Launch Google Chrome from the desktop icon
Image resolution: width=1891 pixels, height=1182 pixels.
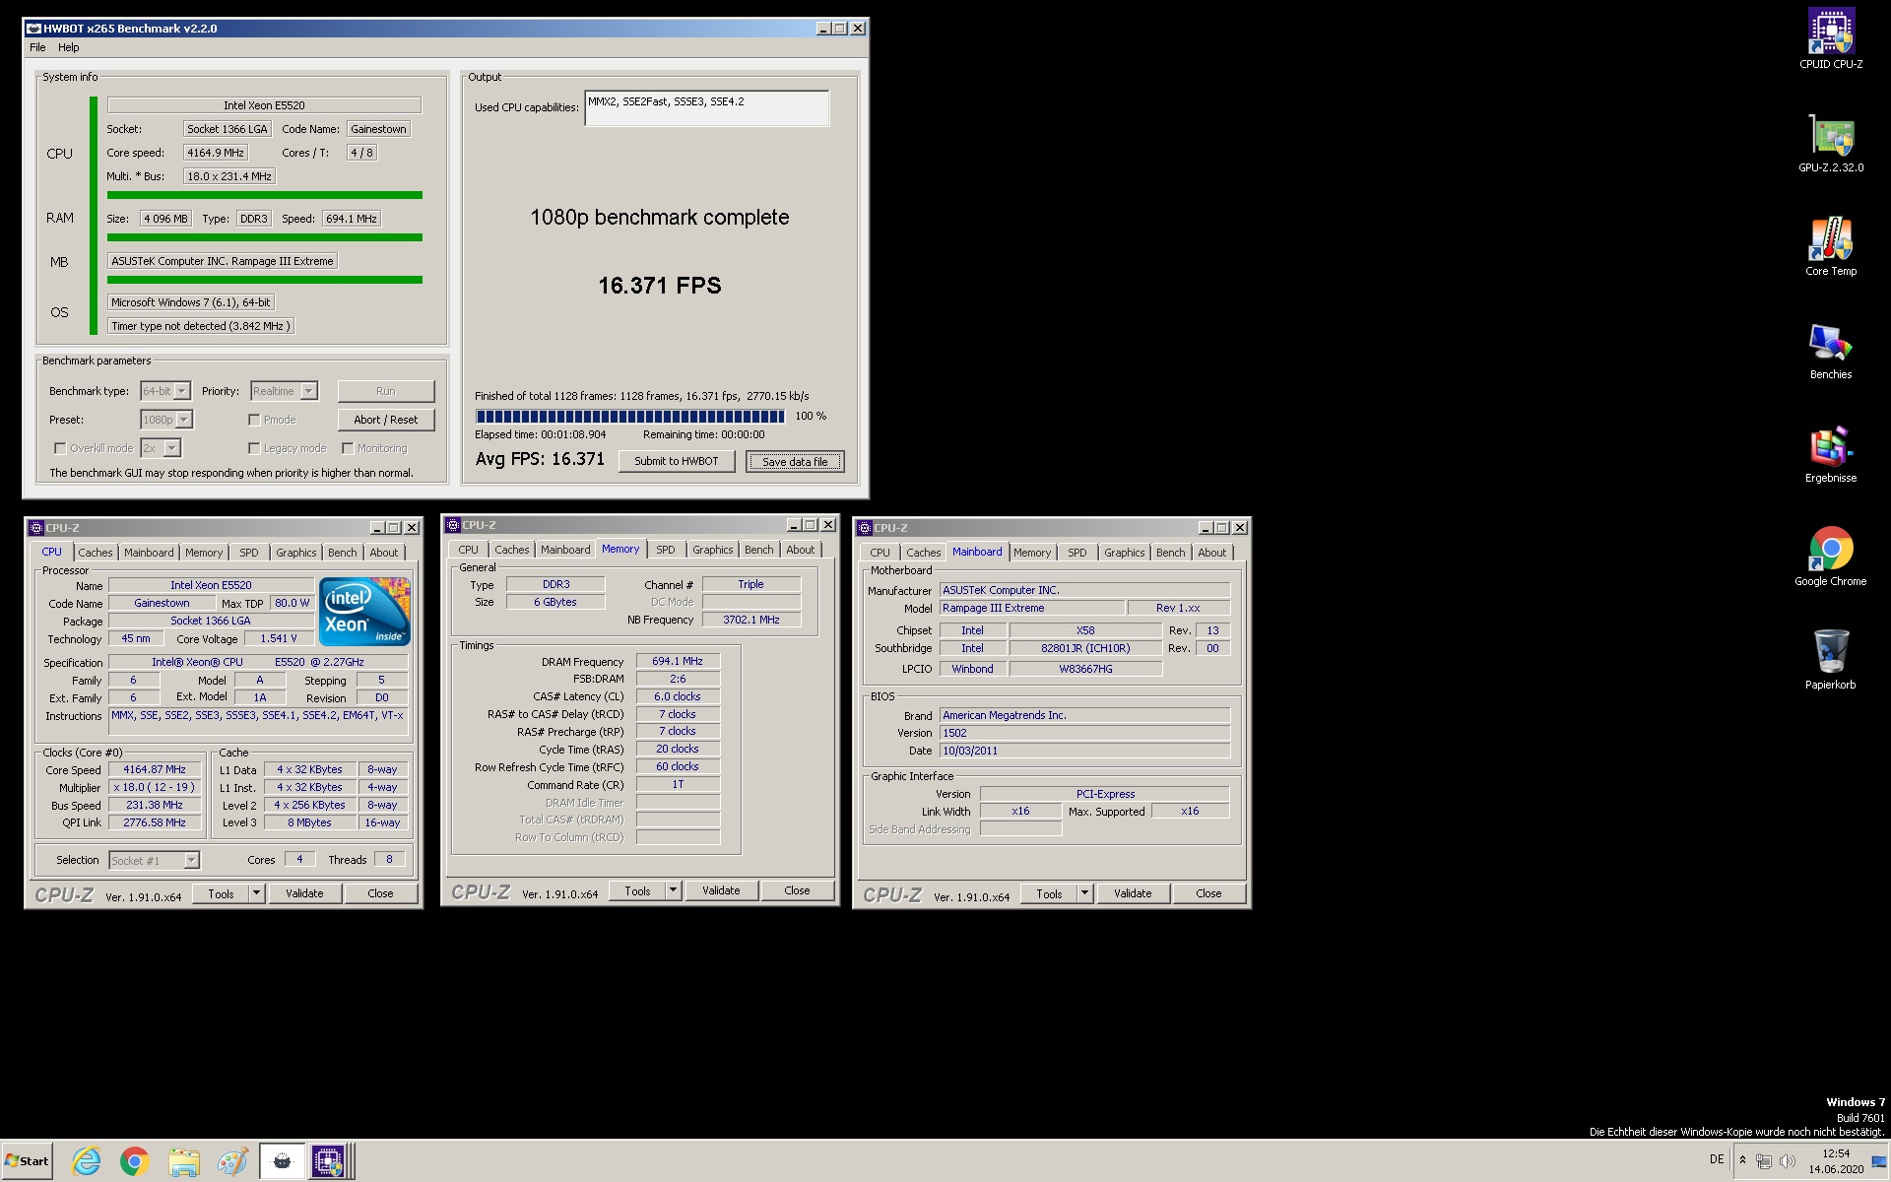(x=1831, y=558)
